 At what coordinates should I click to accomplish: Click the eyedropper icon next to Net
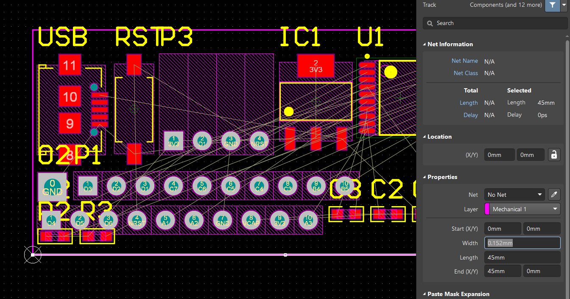[554, 194]
